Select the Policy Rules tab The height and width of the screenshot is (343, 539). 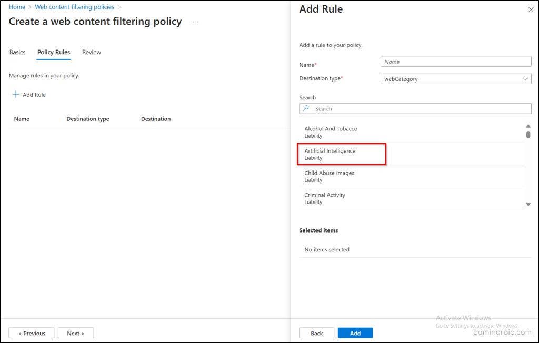pos(54,52)
